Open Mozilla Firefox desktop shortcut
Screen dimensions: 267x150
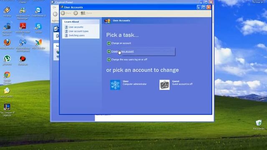click(7, 44)
